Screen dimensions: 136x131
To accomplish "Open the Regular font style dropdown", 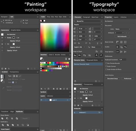I will [x=102, y=24].
